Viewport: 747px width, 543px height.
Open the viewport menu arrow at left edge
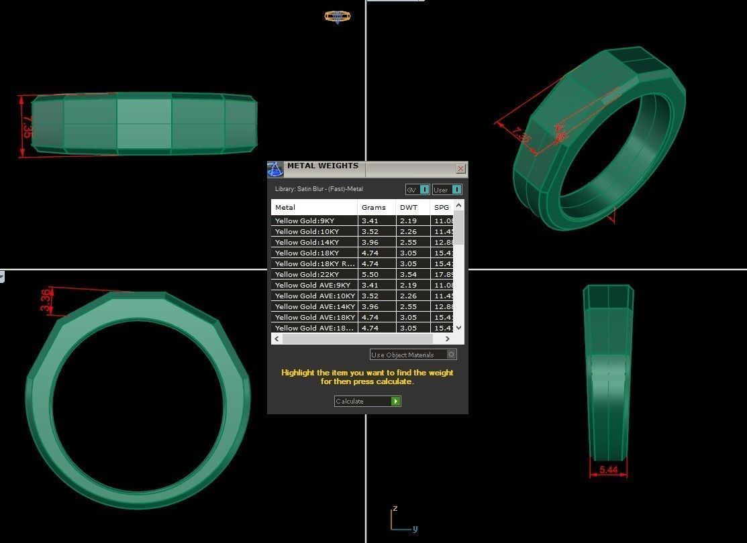pyautogui.click(x=2, y=276)
